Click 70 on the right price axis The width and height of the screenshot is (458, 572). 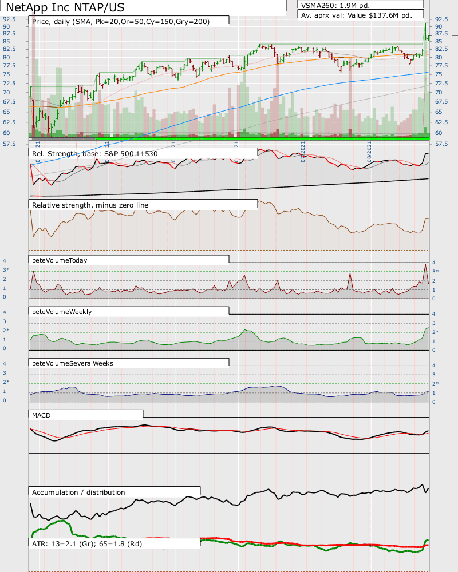(x=439, y=92)
